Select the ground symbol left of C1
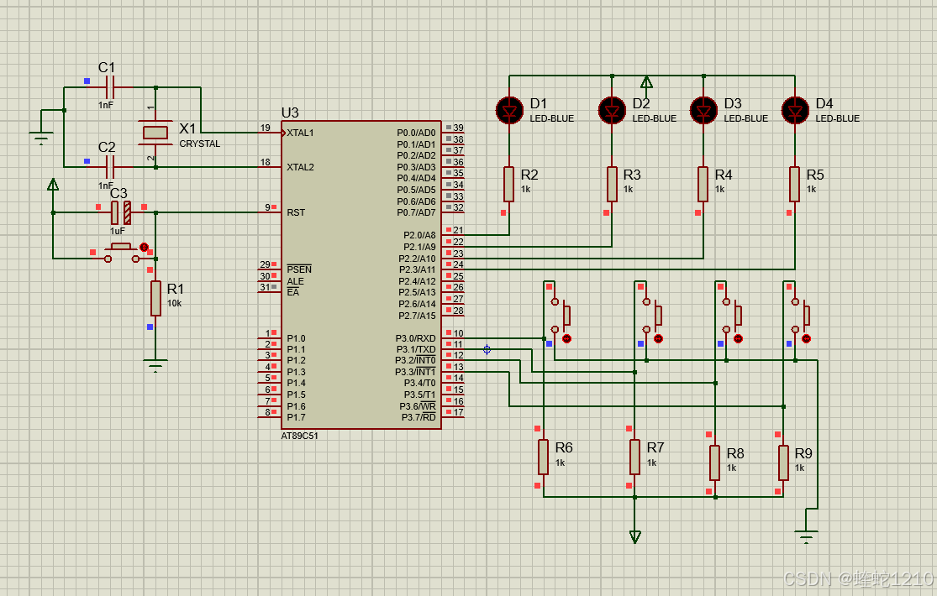Image resolution: width=937 pixels, height=596 pixels. click(41, 138)
